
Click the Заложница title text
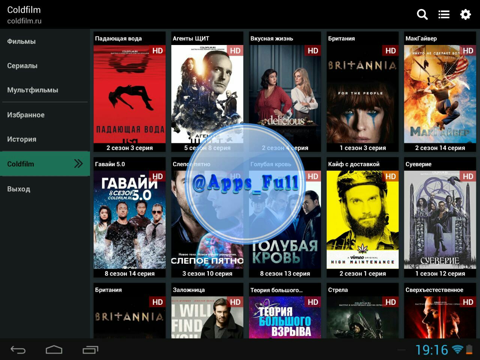point(189,289)
